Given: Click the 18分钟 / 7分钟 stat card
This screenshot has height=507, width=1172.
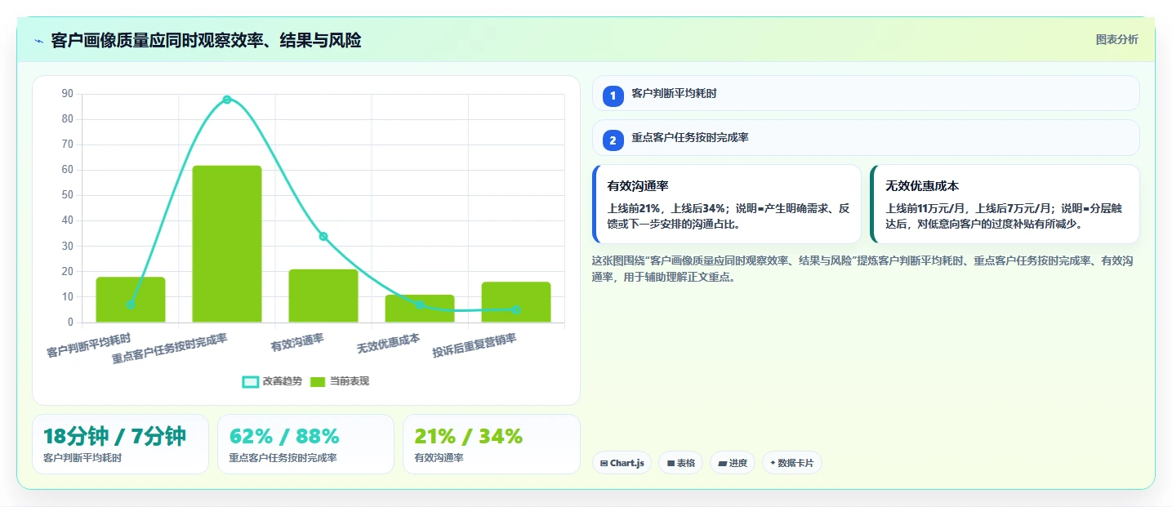Looking at the screenshot, I should [121, 444].
